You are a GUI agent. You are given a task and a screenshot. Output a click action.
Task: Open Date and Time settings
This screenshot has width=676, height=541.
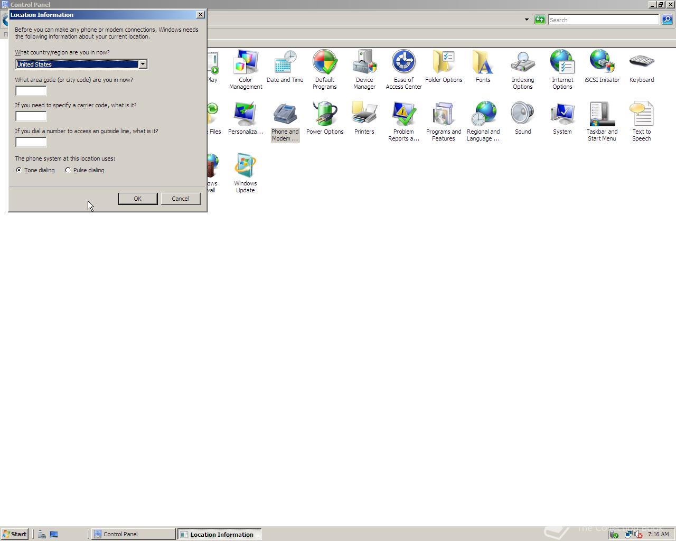pyautogui.click(x=285, y=67)
